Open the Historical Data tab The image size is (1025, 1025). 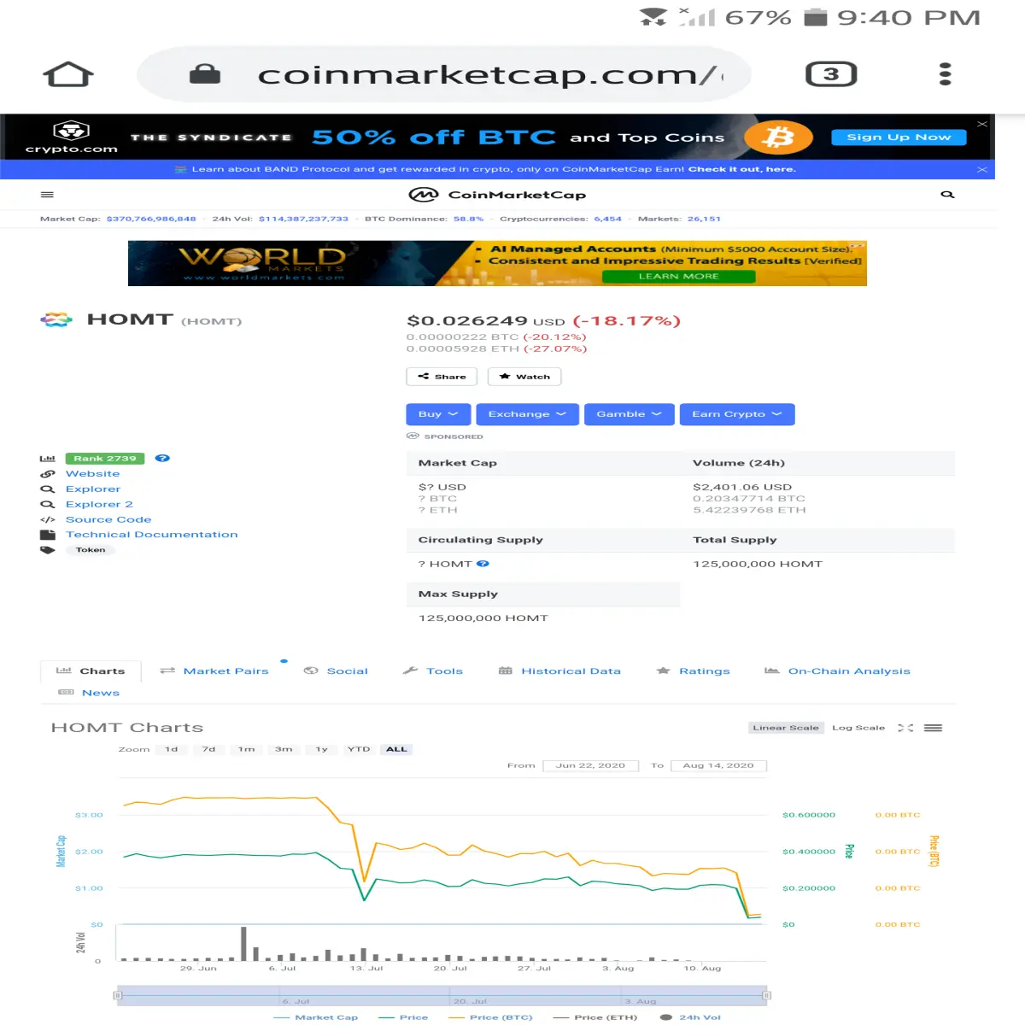coord(559,671)
